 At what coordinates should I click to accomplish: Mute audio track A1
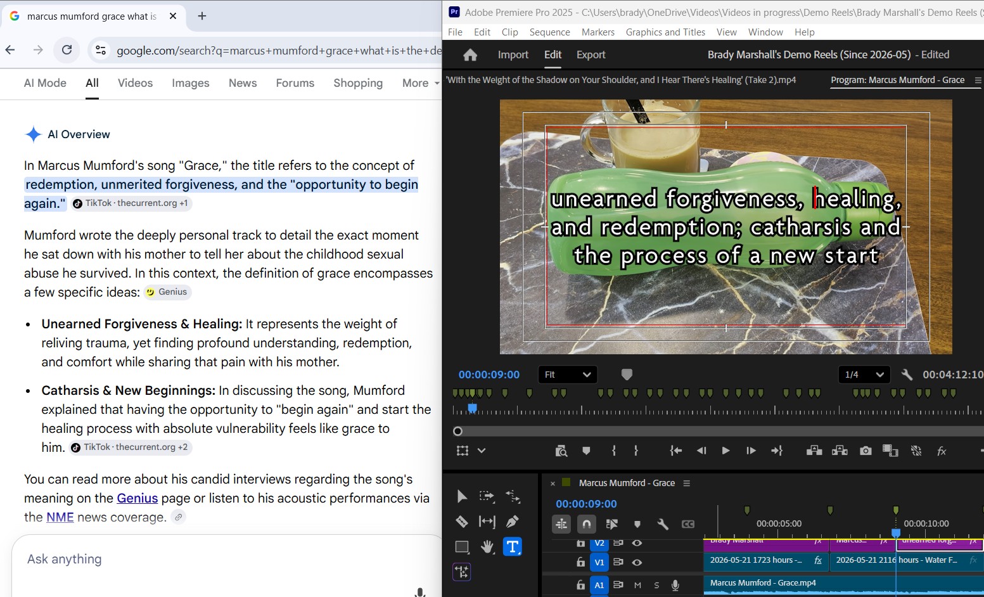click(x=637, y=585)
